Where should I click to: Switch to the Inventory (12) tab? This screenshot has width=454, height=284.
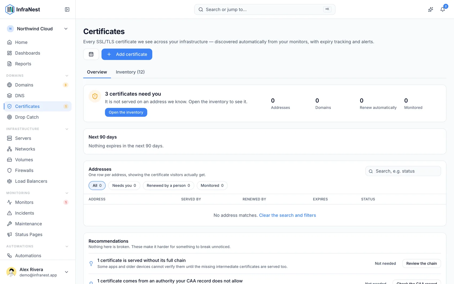pyautogui.click(x=130, y=72)
